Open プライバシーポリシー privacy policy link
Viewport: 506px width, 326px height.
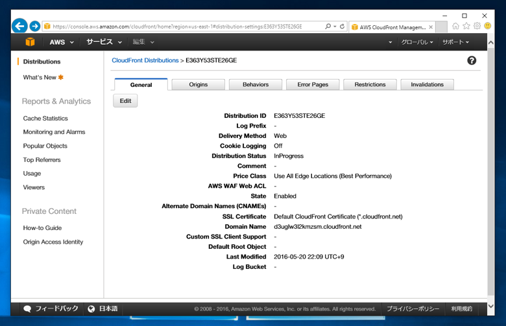(x=413, y=309)
